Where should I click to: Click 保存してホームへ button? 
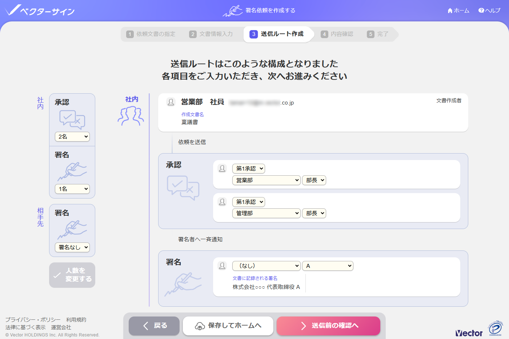228,326
